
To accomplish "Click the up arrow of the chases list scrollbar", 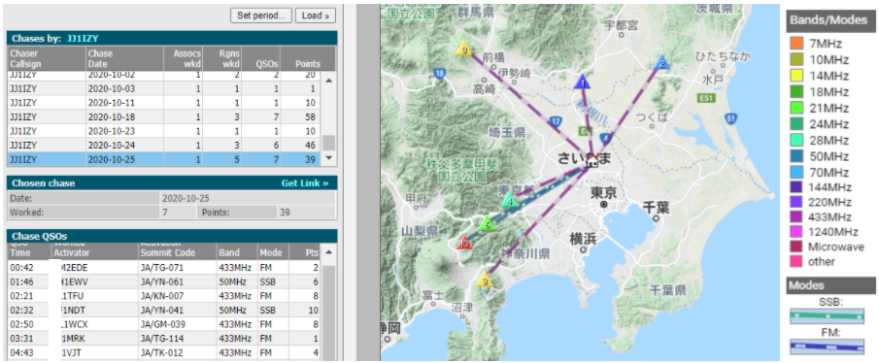I will (328, 81).
